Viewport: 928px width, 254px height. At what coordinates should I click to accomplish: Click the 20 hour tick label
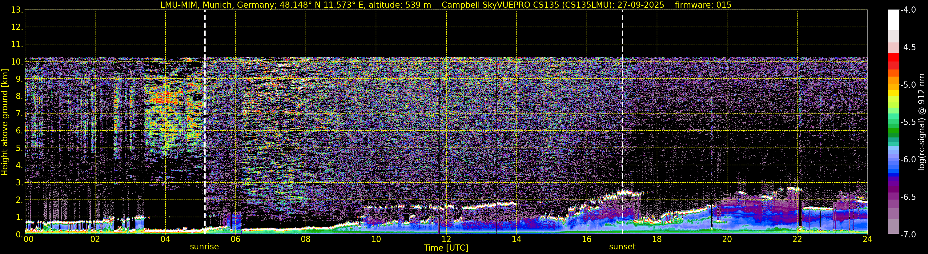pos(727,240)
